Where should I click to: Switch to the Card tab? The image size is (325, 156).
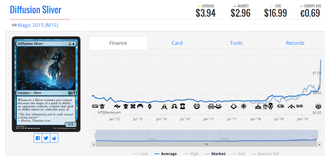177,43
